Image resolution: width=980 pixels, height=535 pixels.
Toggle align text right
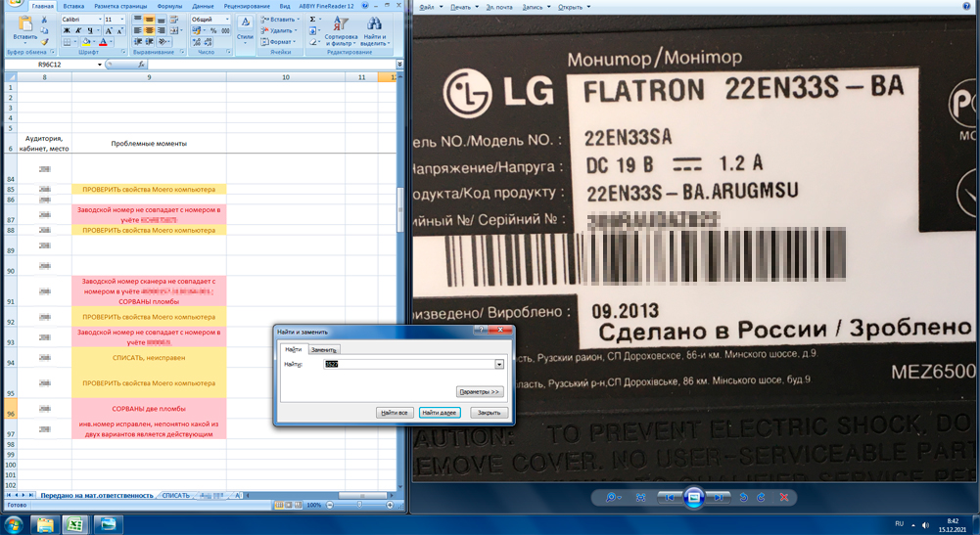[x=161, y=30]
